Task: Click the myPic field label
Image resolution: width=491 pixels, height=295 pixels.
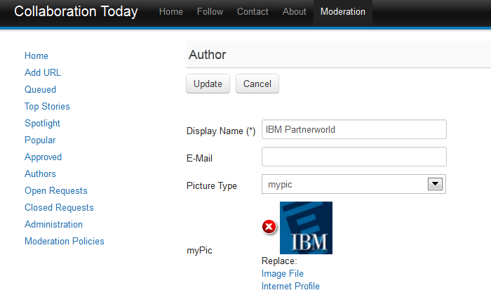Action: pyautogui.click(x=199, y=251)
